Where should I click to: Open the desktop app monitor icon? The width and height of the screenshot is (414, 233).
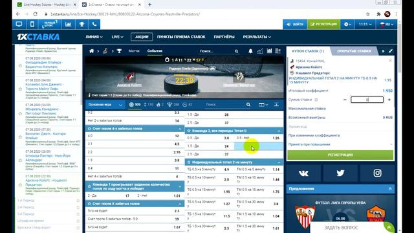click(19, 25)
